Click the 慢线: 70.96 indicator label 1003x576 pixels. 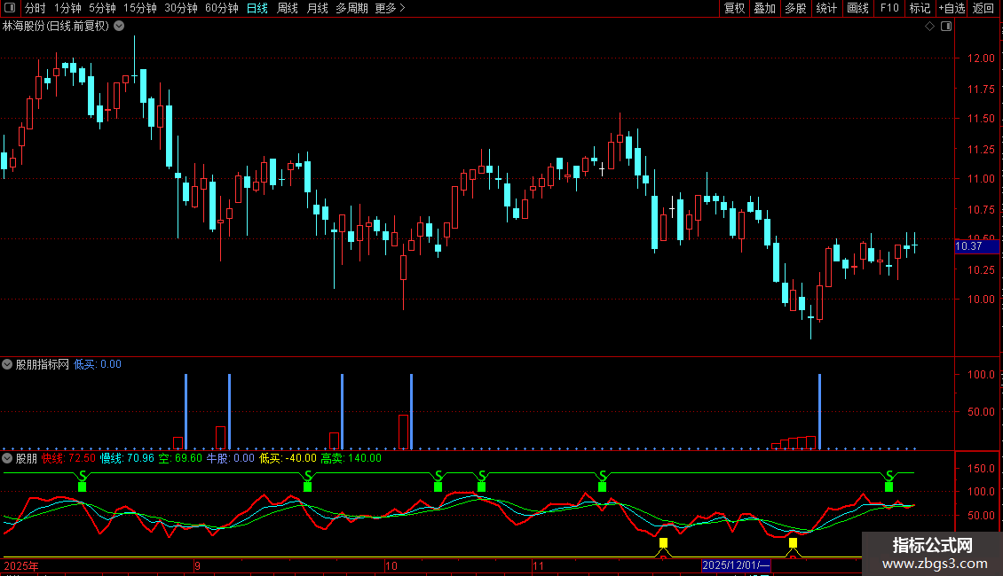click(x=127, y=458)
